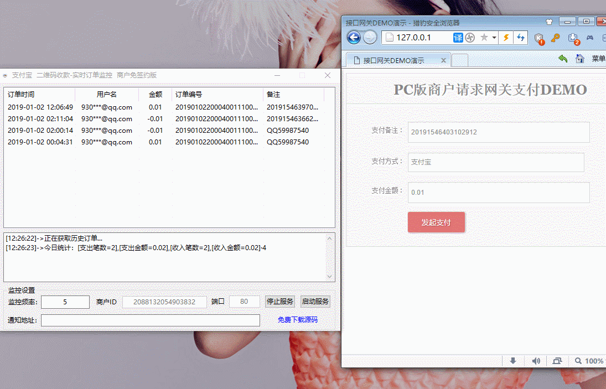
Task: Click the Alipay monitor window title icon
Action: (5, 75)
